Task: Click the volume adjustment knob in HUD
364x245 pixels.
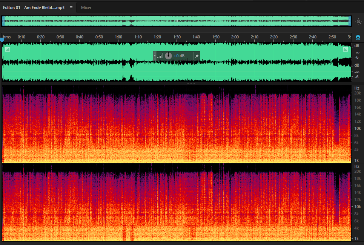Action: pyautogui.click(x=168, y=56)
